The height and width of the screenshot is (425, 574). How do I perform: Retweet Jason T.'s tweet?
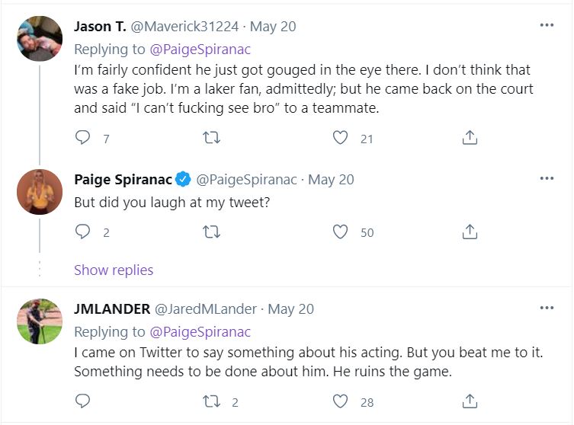tap(213, 138)
